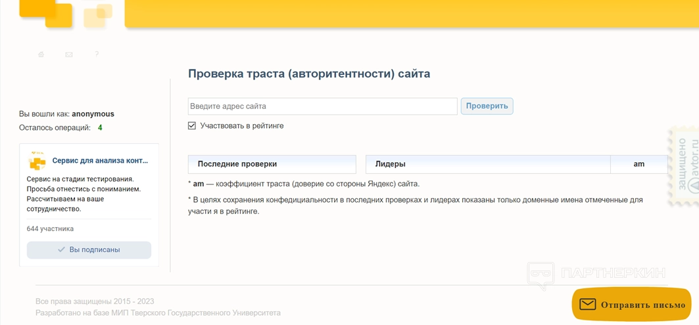Click the 'anonymous' username
Screen dimensions: 699x325
coord(93,114)
